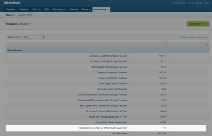
Task: Click Balance Sheet at 28 Jan 15 text
Action: (194, 37)
